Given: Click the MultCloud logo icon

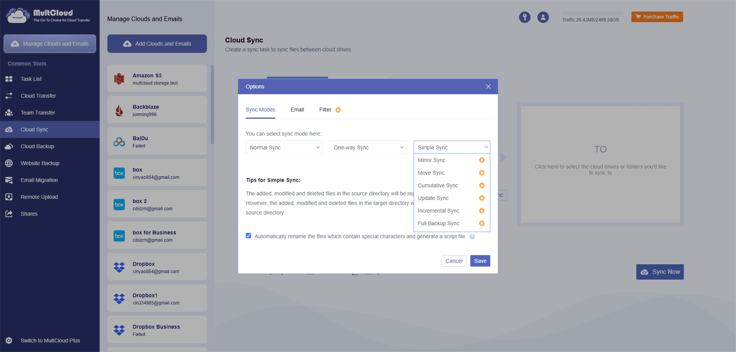Looking at the screenshot, I should 17,16.
